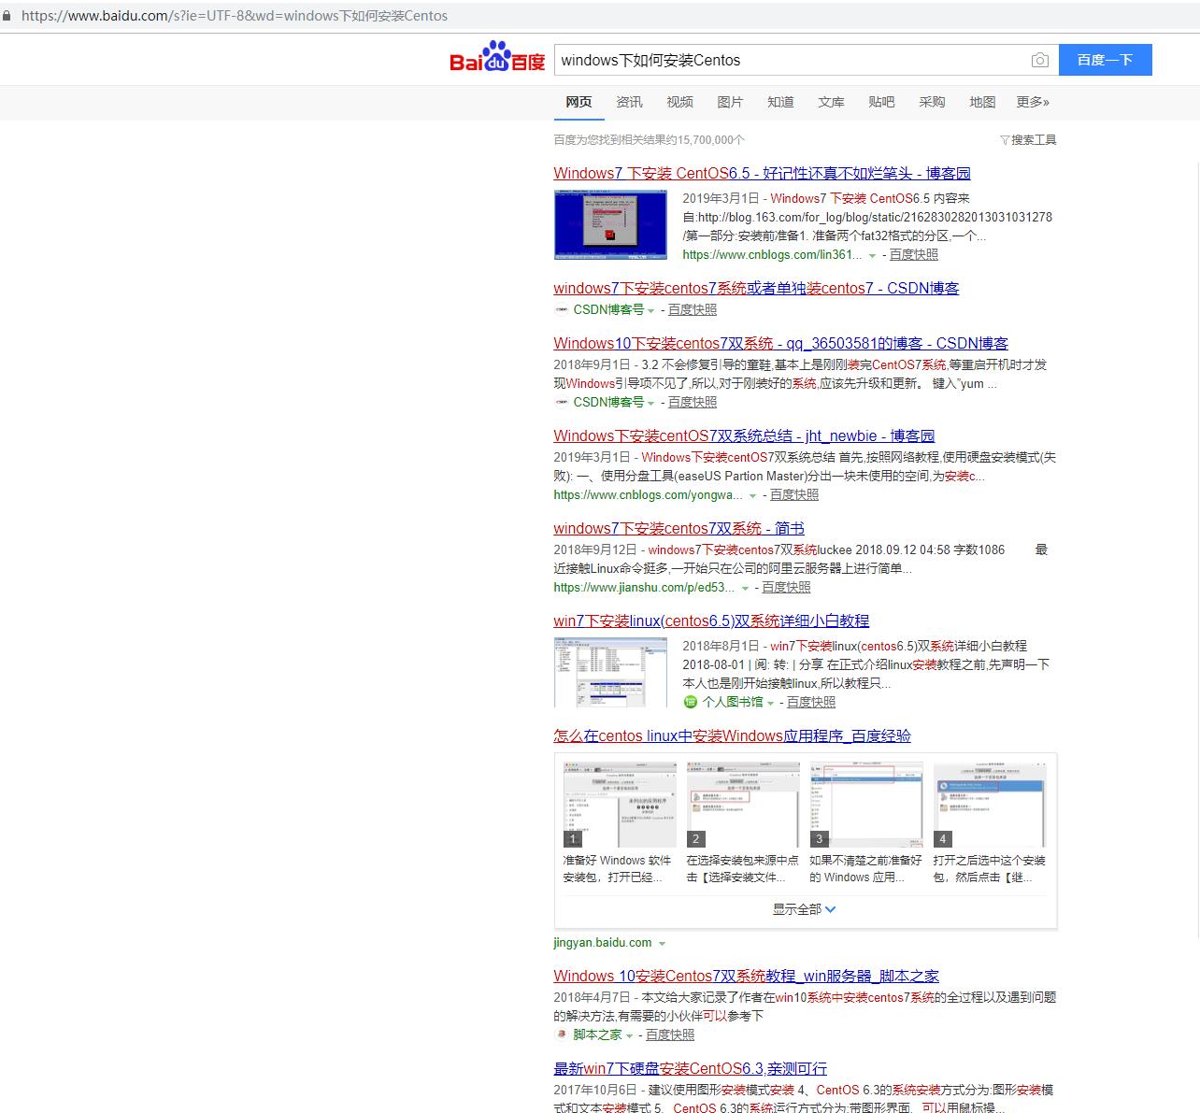Click jingyan.baidu.com source link

tap(603, 943)
